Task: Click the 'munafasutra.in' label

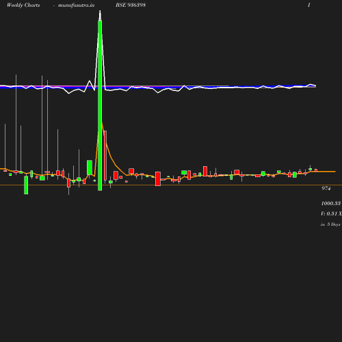Action: click(x=76, y=5)
